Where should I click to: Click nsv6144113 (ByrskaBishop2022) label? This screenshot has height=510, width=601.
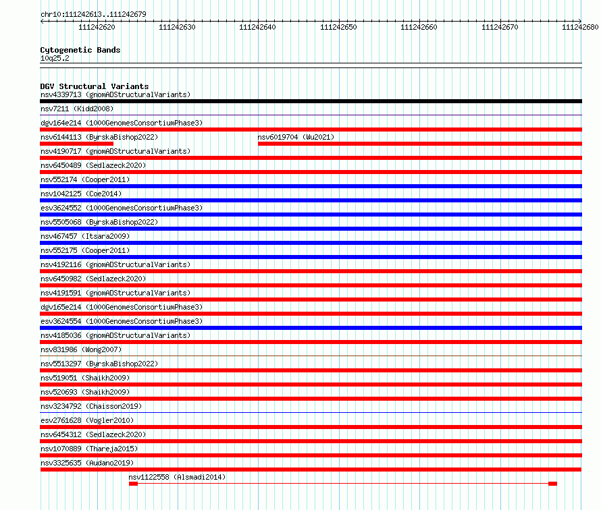point(99,137)
